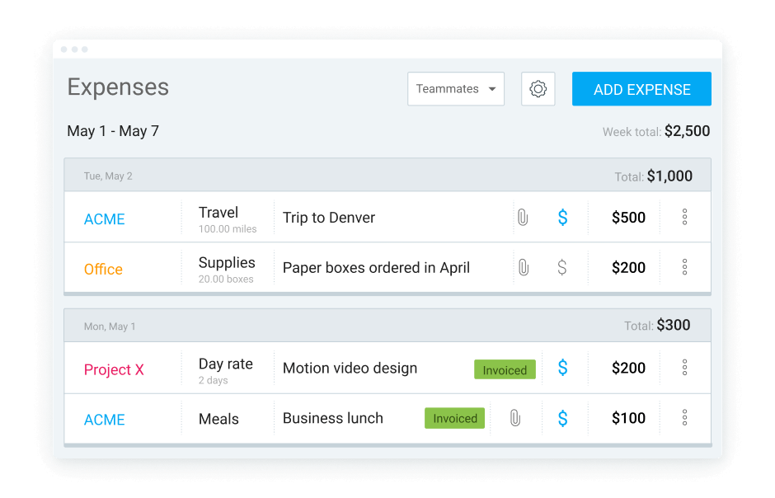Image resolution: width=775 pixels, height=498 pixels.
Task: Open attachment on Paper boxes row
Action: [524, 267]
